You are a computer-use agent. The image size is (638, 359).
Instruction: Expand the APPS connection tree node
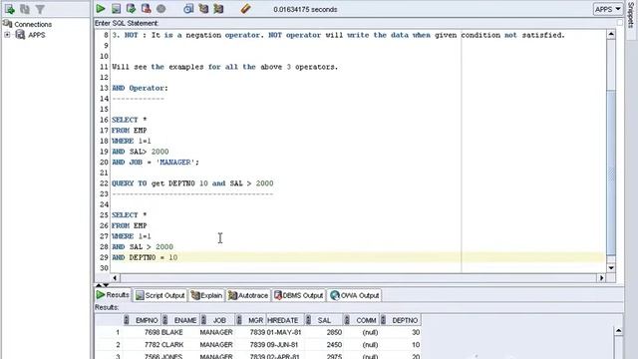point(7,35)
